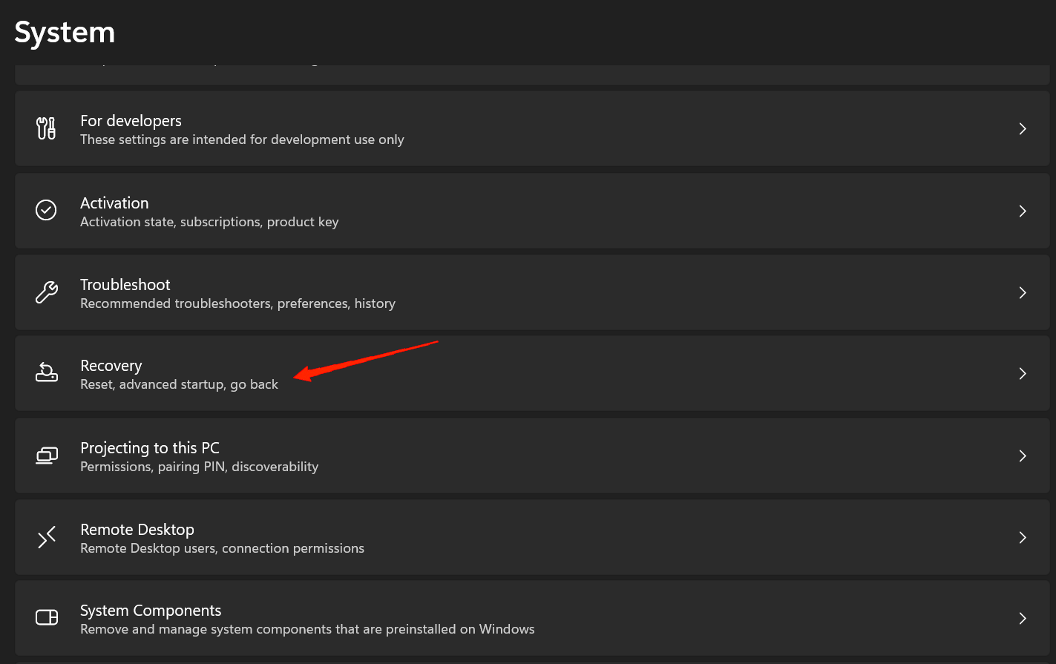Open the Activation row chevron
The height and width of the screenshot is (664, 1056).
pyautogui.click(x=1023, y=211)
